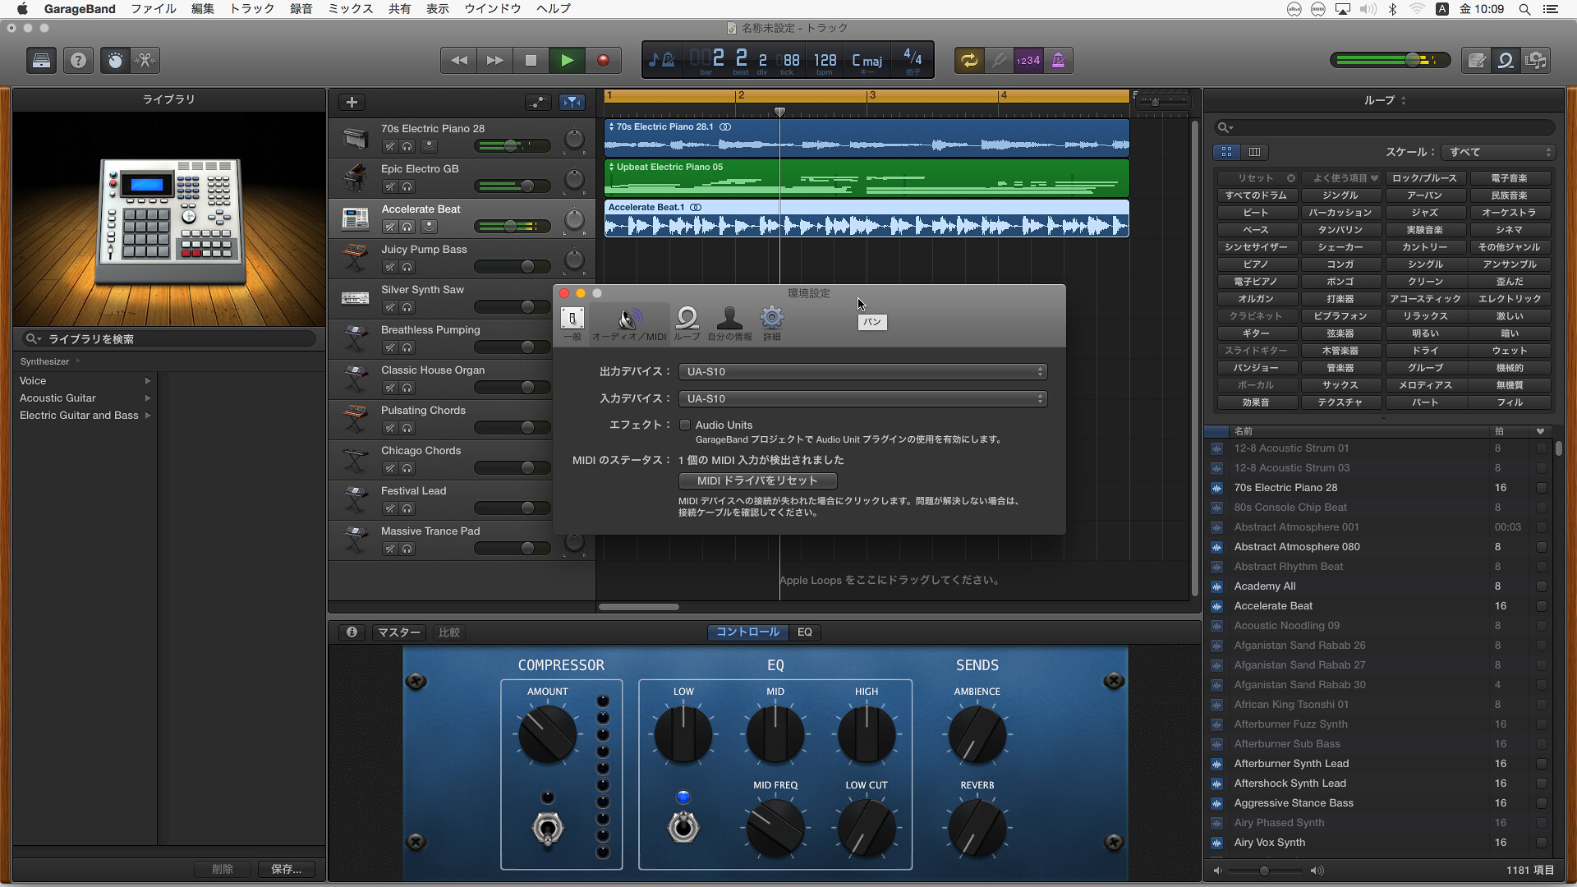Toggle the purple Metronome button
Image resolution: width=1577 pixels, height=887 pixels.
click(x=1059, y=60)
